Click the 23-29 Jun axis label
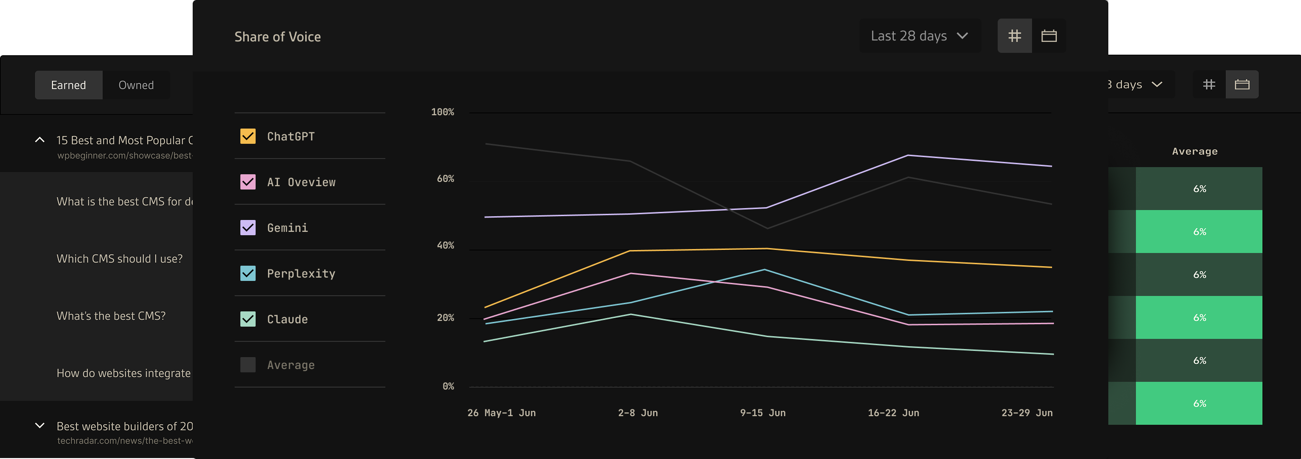 (1027, 413)
